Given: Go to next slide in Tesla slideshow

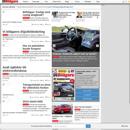Looking at the screenshot, I should click(97, 46).
